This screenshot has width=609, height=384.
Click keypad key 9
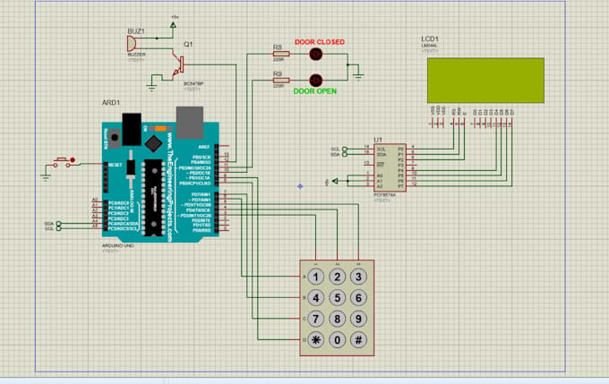tap(358, 319)
